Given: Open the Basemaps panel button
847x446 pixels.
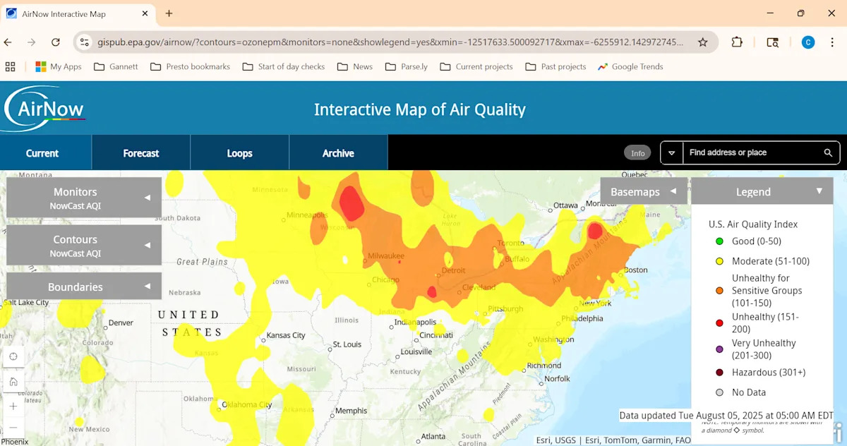Looking at the screenshot, I should pyautogui.click(x=643, y=191).
